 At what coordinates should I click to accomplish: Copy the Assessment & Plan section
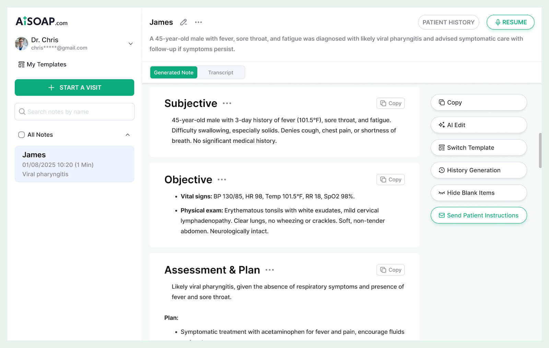click(x=390, y=270)
